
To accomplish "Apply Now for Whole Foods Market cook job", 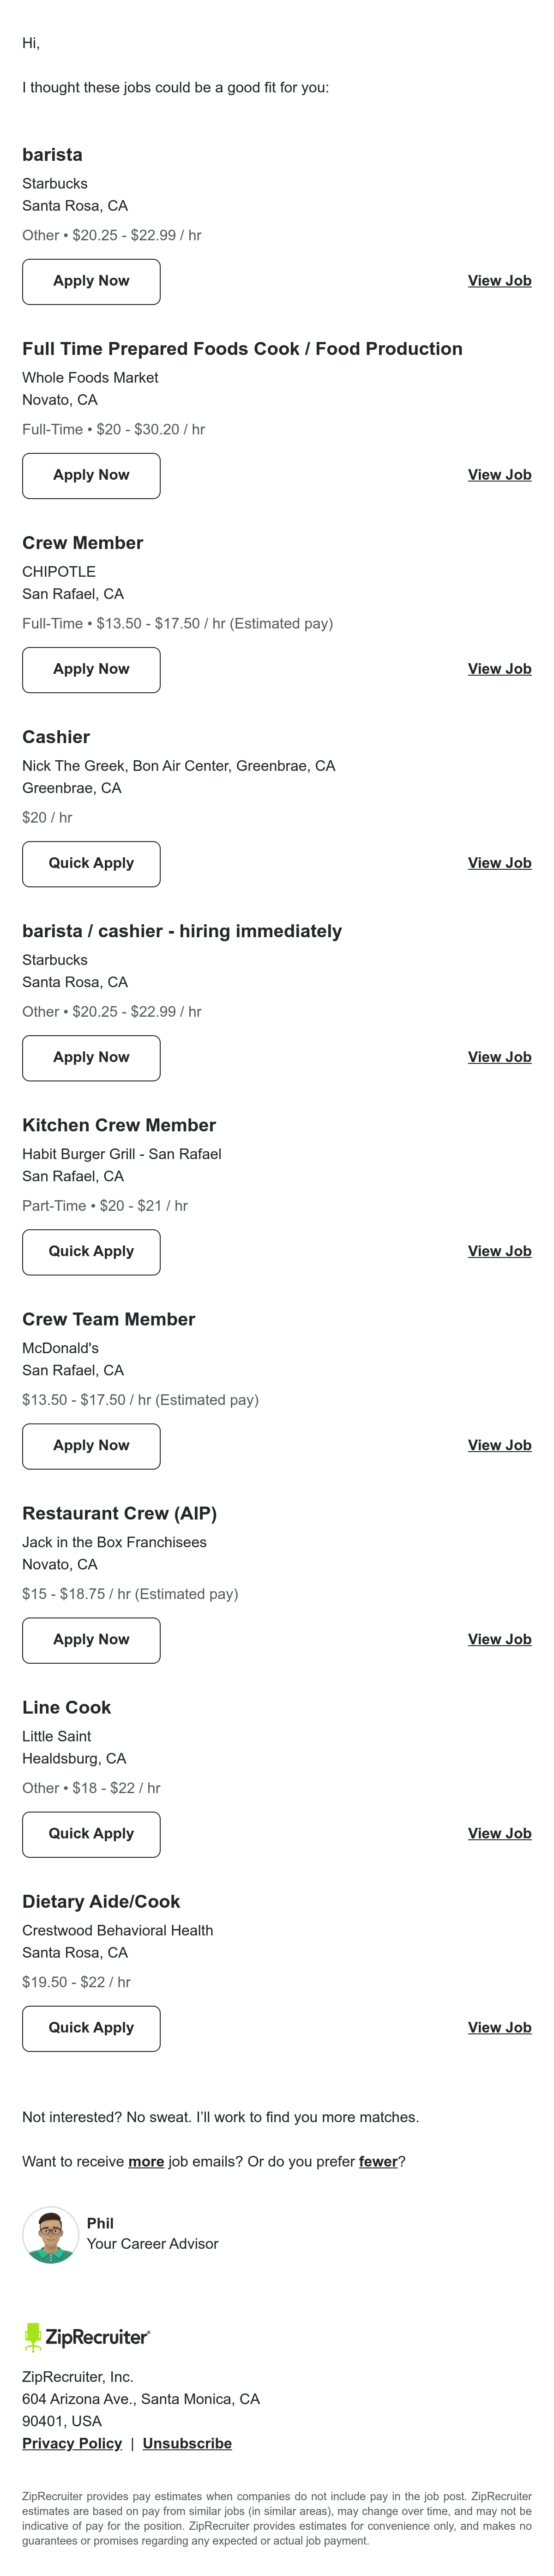I will tap(91, 476).
